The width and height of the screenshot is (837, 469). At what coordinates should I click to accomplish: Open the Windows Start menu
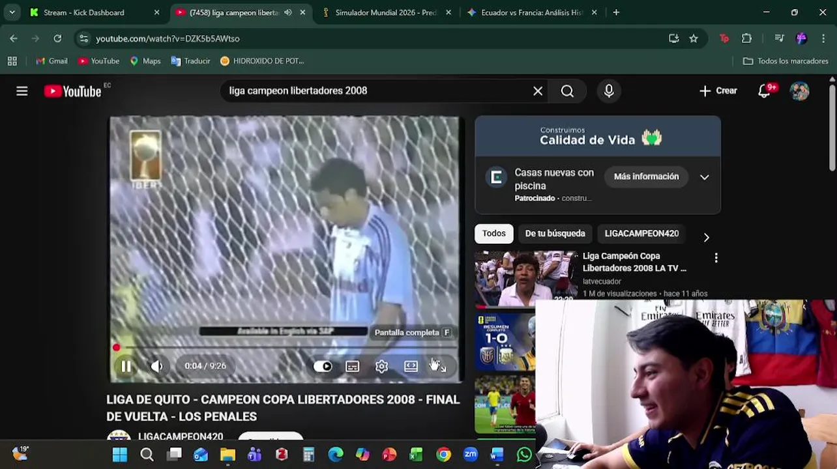coord(120,455)
